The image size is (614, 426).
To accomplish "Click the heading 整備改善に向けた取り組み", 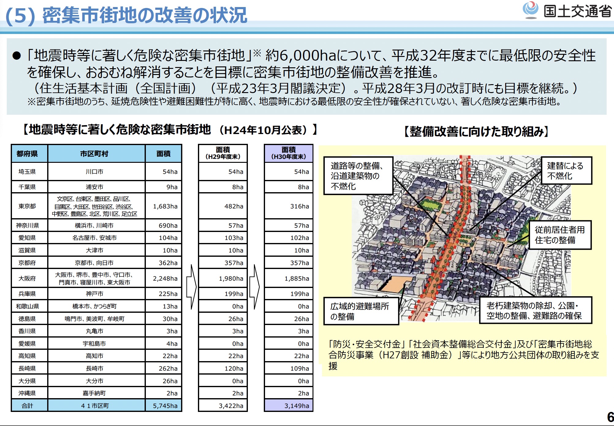I will [476, 131].
